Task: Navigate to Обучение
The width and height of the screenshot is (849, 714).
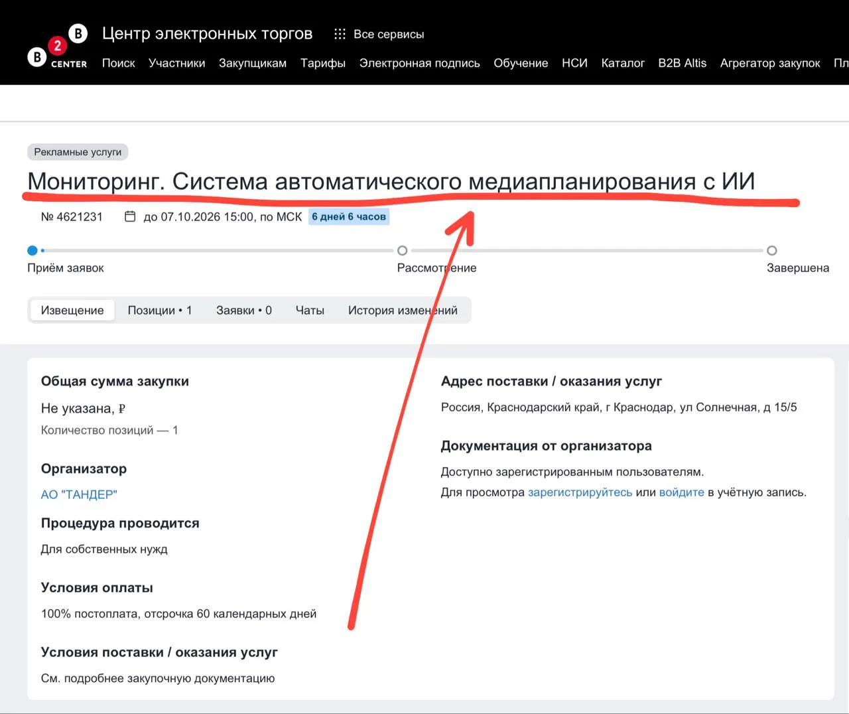Action: [521, 63]
